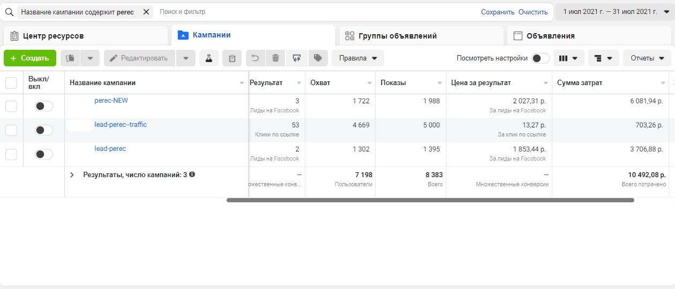Click the undo arrow icon

coord(256,58)
